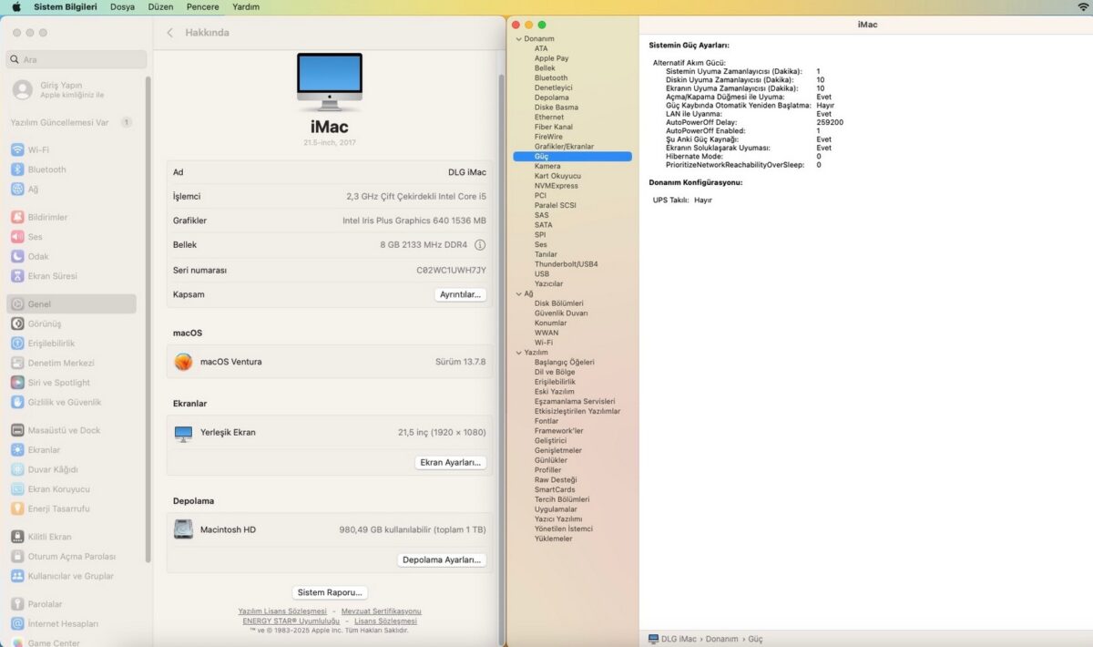
Task: Select Bellek in the hardware tree
Action: 545,68
